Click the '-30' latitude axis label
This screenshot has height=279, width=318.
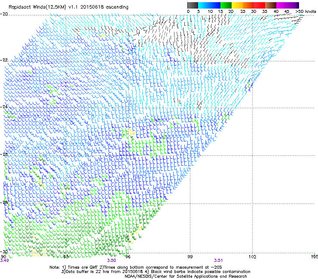click(x=4, y=252)
